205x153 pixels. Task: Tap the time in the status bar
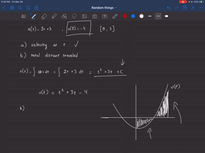point(6,2)
